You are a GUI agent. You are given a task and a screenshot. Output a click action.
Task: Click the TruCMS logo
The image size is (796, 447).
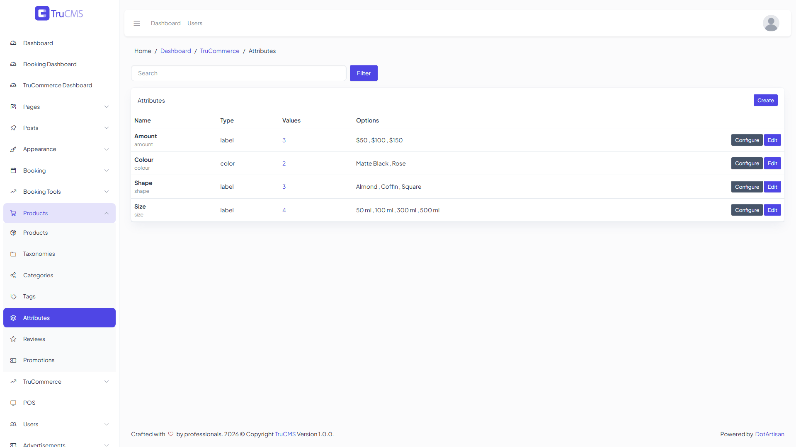[x=59, y=13]
